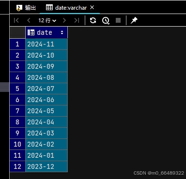Select row number 11
Viewport: 186px width, 179px height.
pos(17,155)
